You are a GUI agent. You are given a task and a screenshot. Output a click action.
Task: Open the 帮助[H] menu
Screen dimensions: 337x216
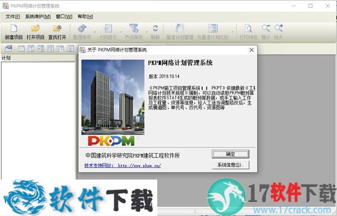pyautogui.click(x=85, y=16)
